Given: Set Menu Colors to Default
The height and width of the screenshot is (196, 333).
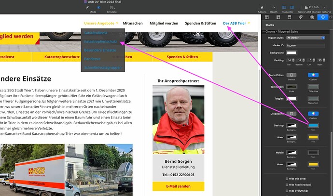Looking at the screenshot, I should click(x=291, y=75).
